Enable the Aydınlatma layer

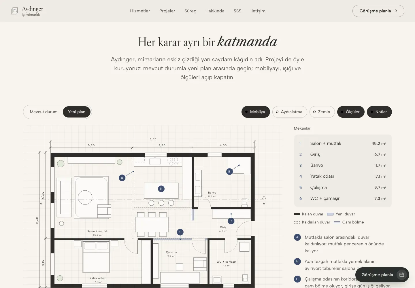[290, 112]
